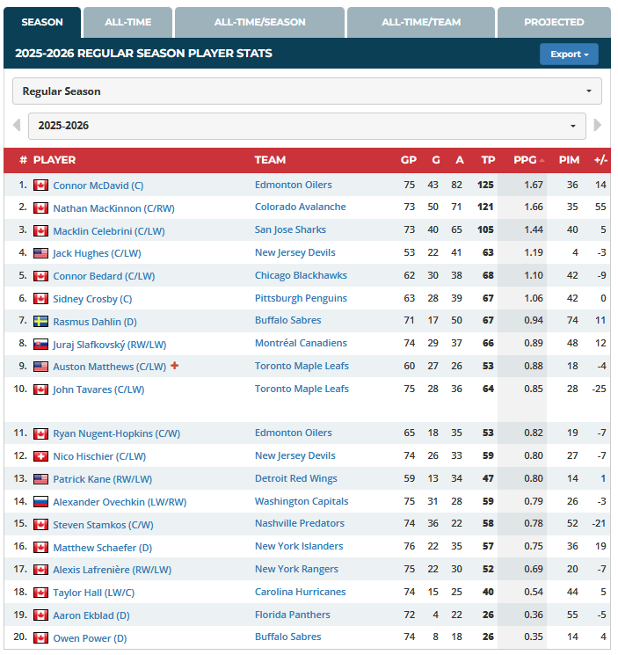
Task: Click the Swiss flag next to Nico Hischier
Action: click(40, 456)
